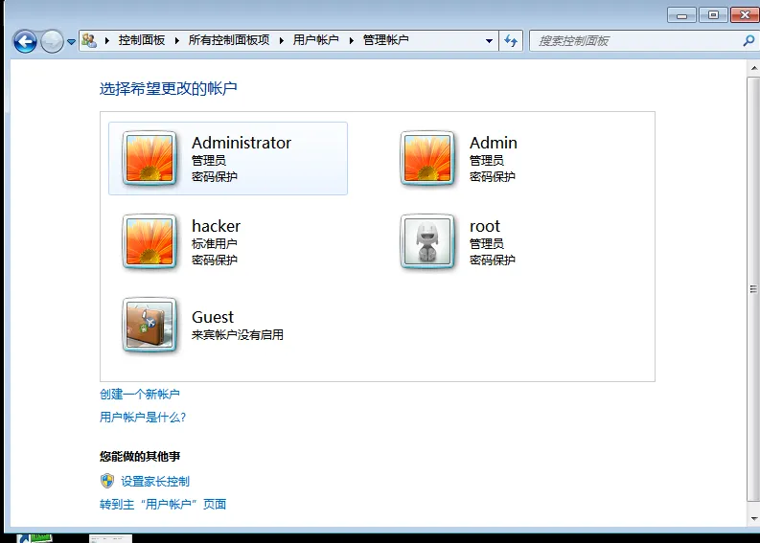Go back with the Back arrow button

(x=25, y=41)
